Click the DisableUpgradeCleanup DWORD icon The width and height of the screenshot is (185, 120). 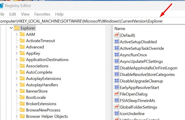117,81
